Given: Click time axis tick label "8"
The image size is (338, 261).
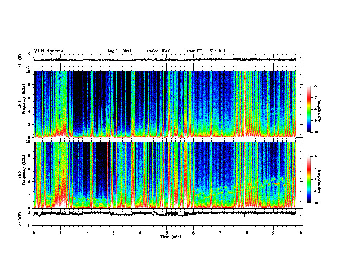Looking at the screenshot, I should pyautogui.click(x=247, y=233).
